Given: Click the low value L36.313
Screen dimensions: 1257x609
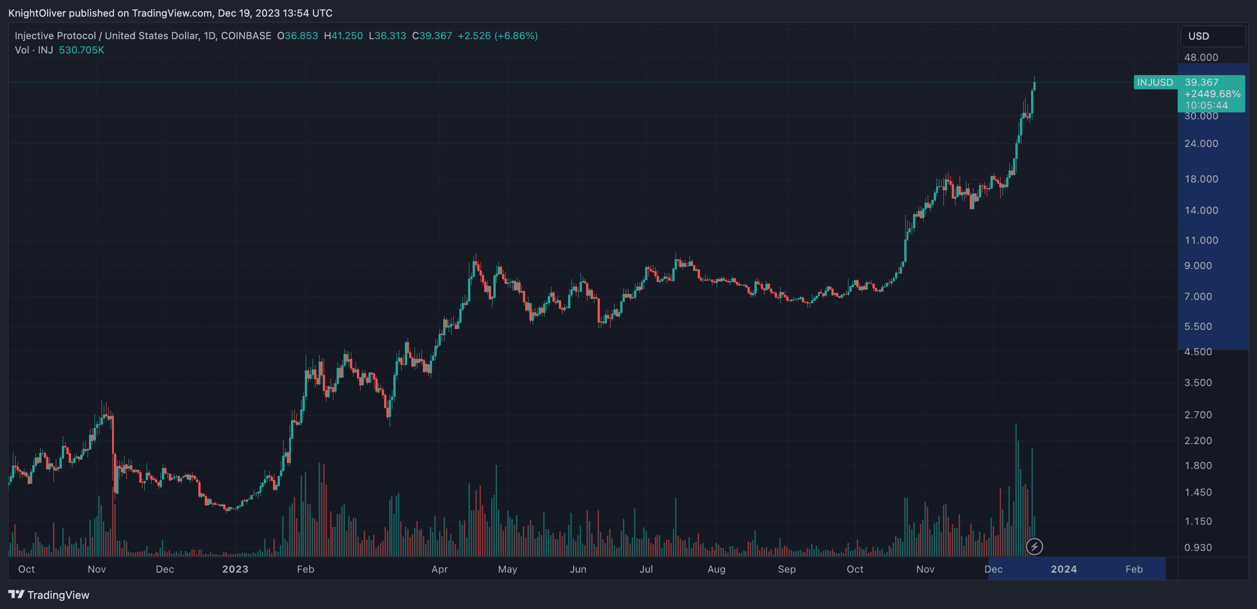Looking at the screenshot, I should [387, 35].
